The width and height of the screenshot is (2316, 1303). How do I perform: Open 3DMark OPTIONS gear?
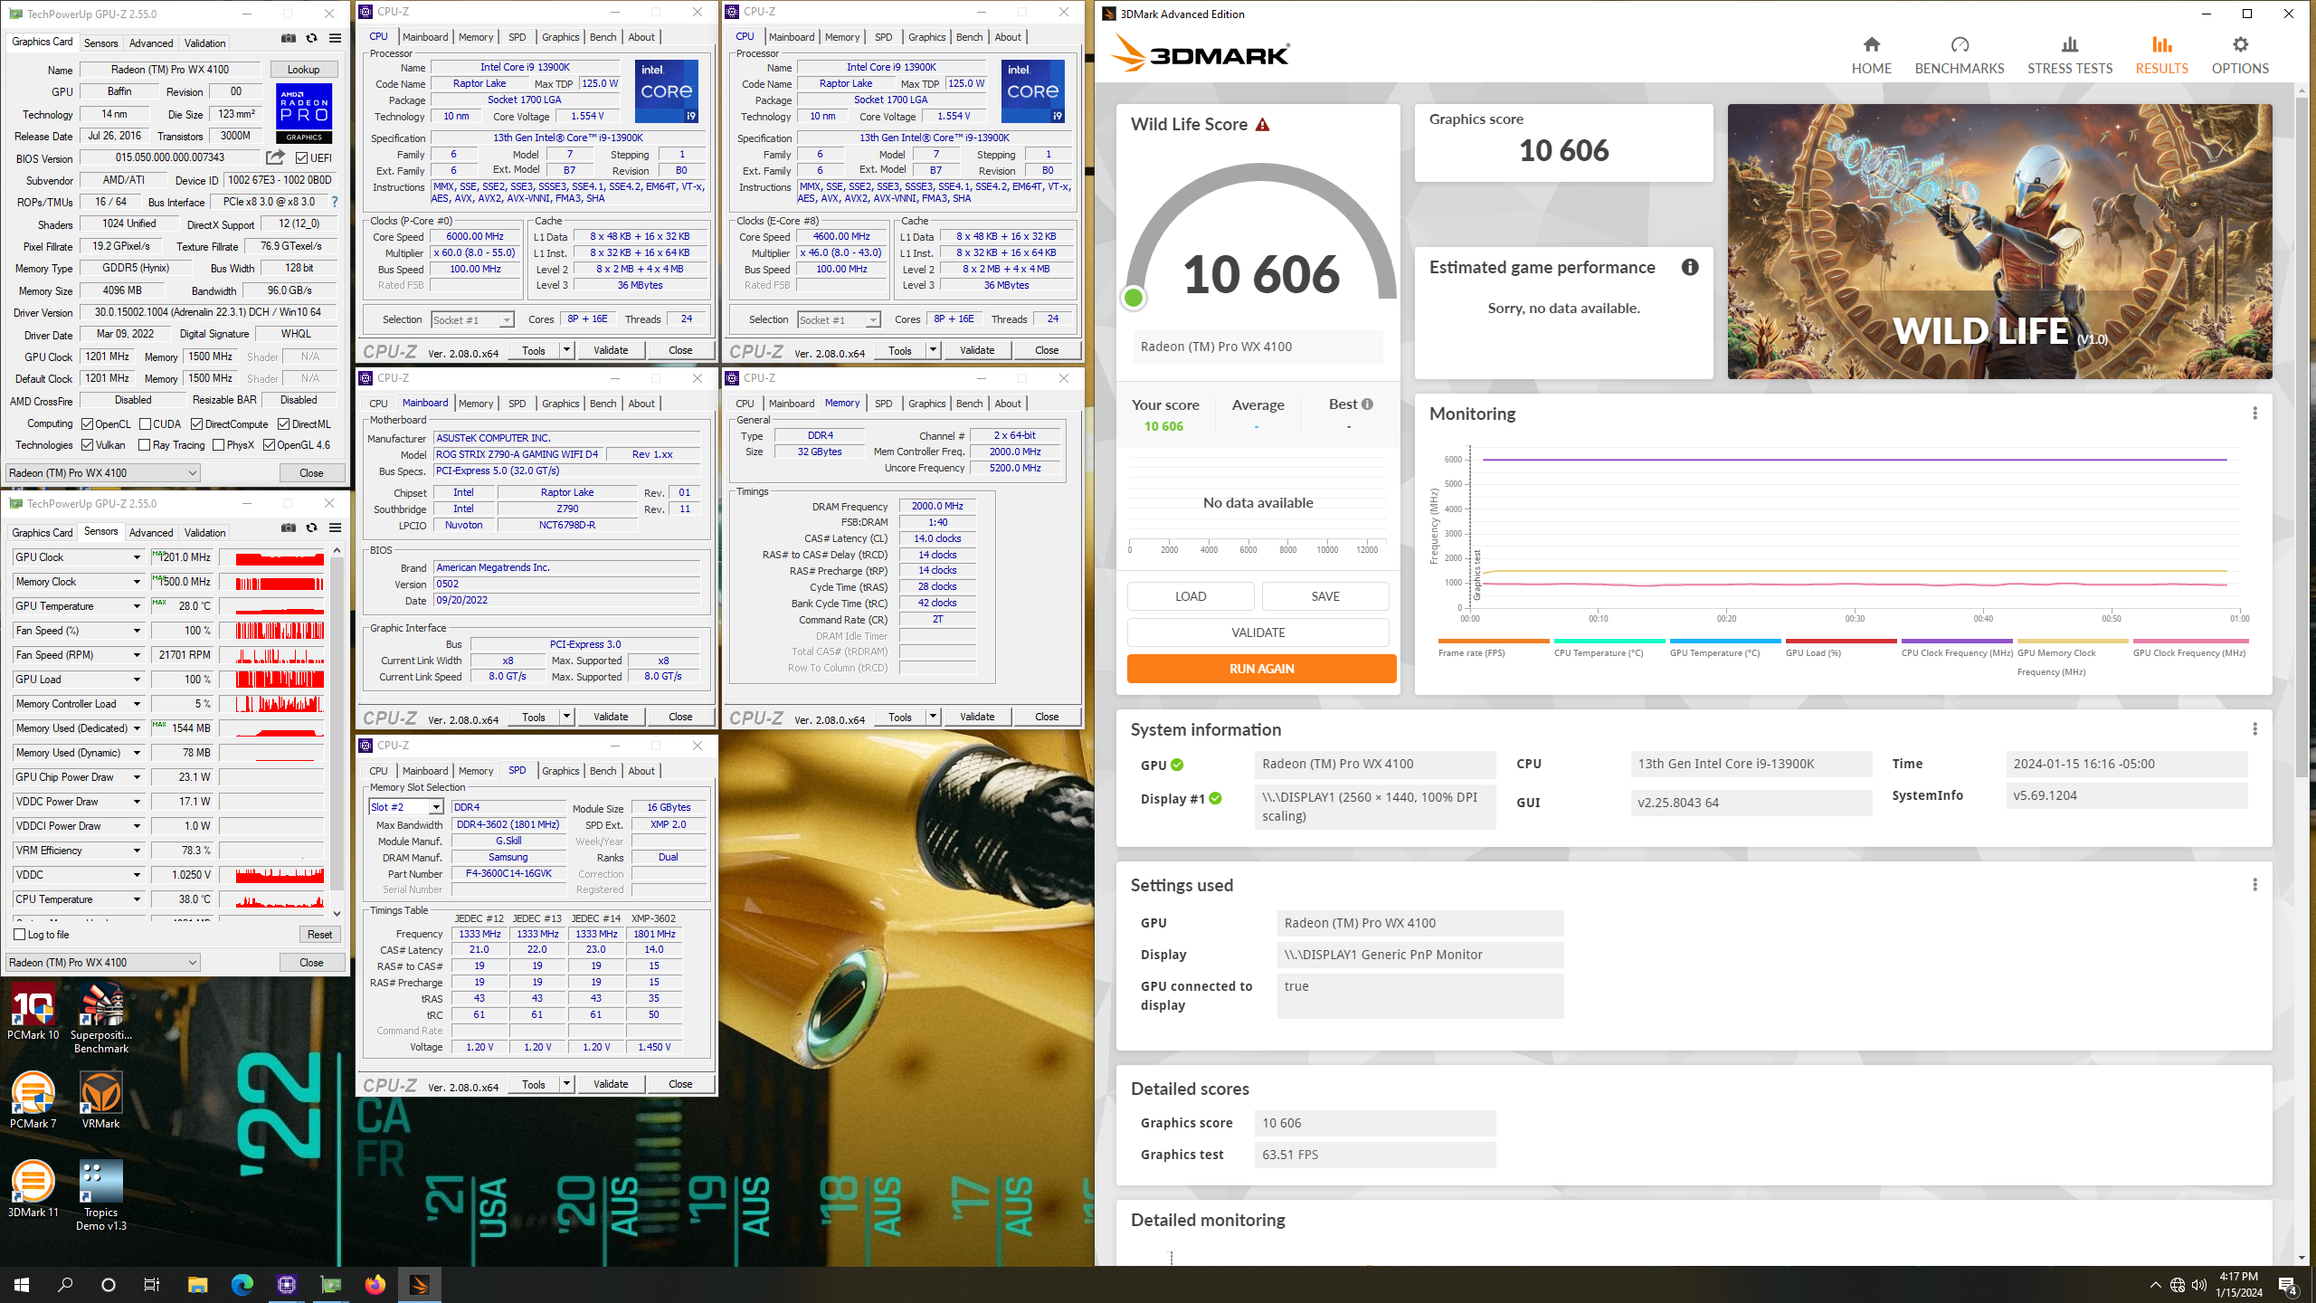[x=2240, y=55]
